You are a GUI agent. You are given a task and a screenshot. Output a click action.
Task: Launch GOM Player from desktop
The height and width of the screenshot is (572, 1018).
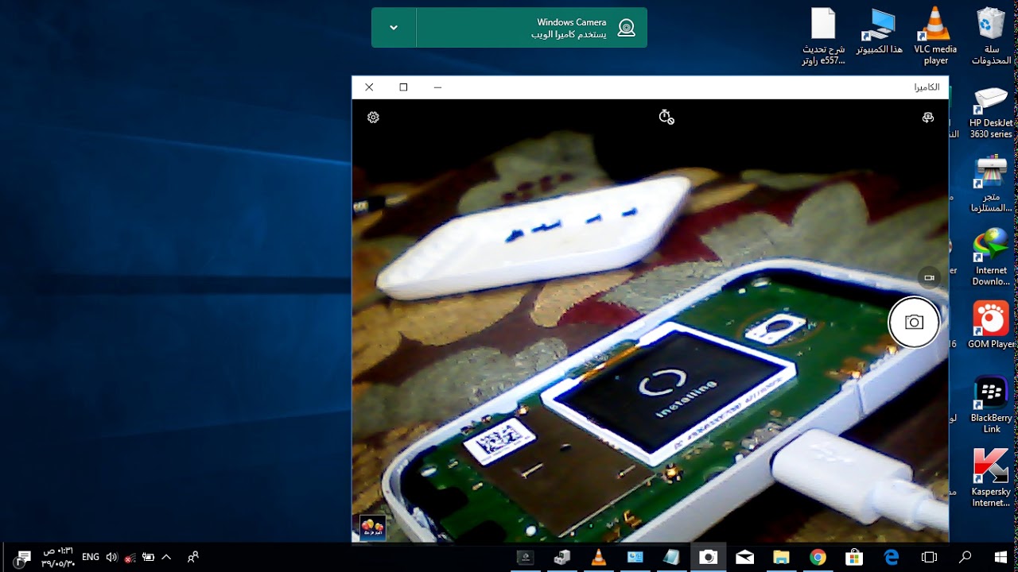pyautogui.click(x=991, y=326)
